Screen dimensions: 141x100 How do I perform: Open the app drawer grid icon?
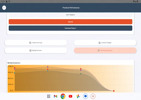(x=49, y=96)
